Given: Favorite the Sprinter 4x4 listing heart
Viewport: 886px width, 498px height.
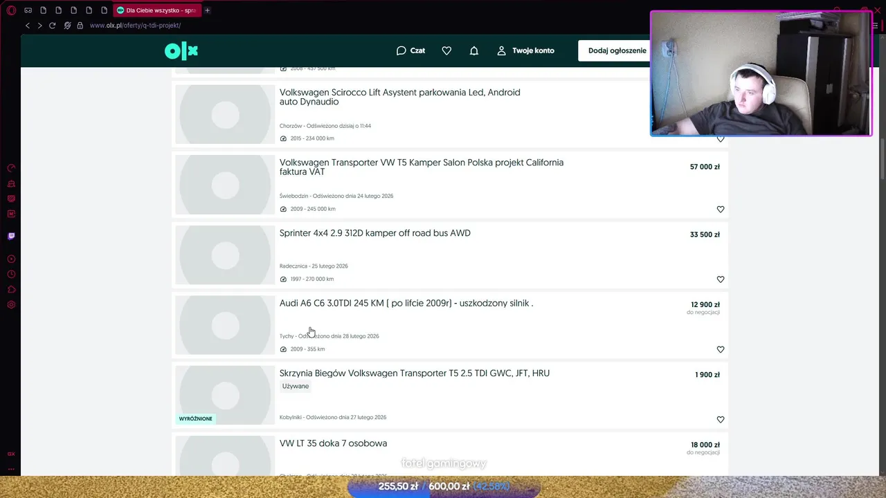Looking at the screenshot, I should click(721, 279).
